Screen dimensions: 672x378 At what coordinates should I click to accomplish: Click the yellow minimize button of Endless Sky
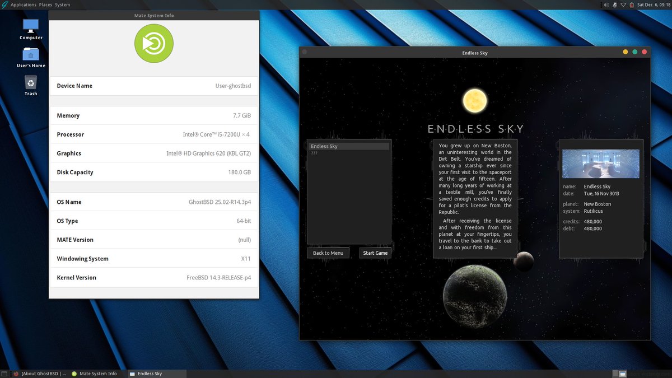click(x=626, y=52)
